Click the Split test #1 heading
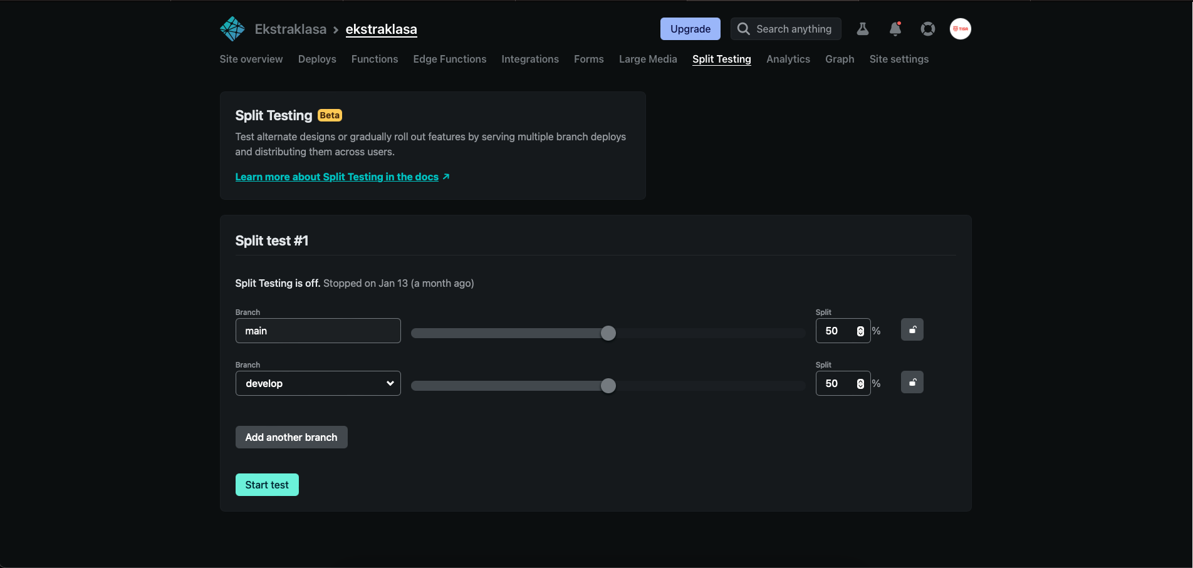 [272, 240]
